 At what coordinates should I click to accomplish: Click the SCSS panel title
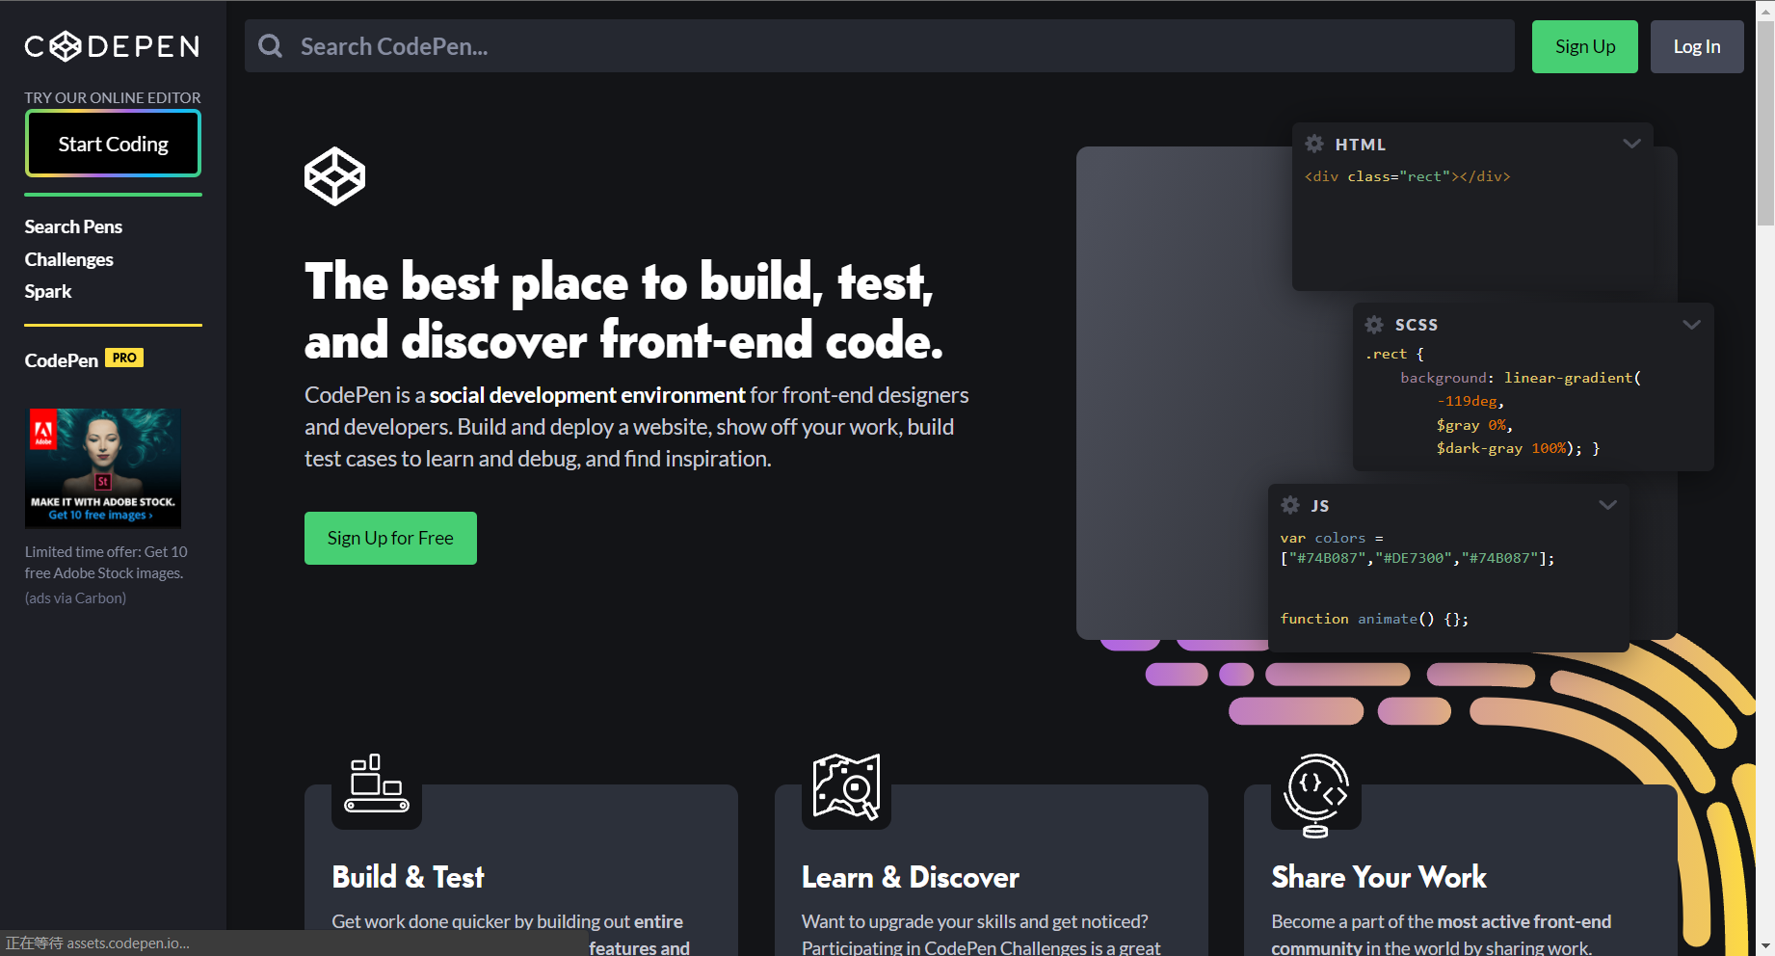click(1417, 325)
